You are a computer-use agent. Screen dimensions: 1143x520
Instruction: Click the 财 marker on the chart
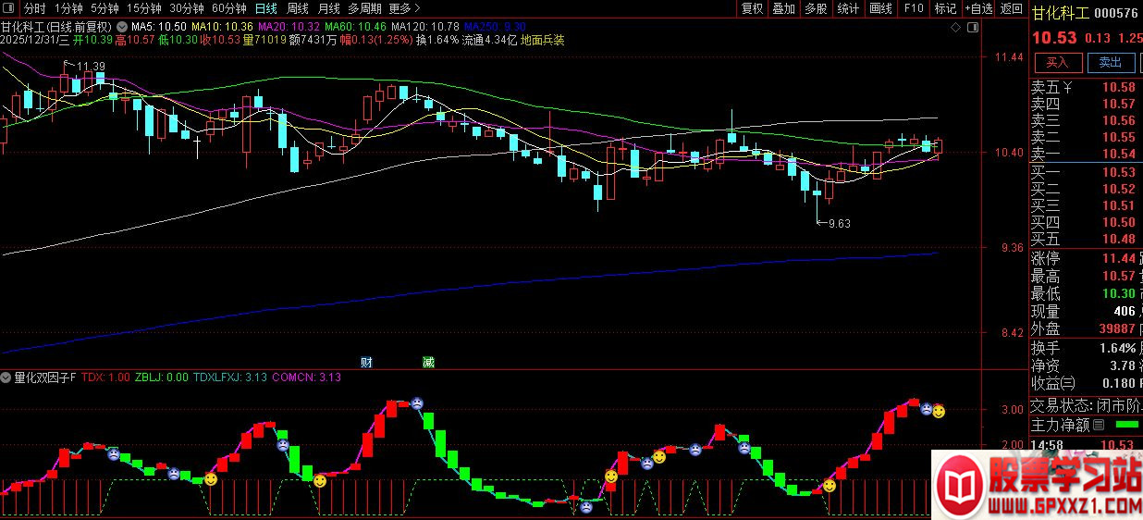click(366, 362)
